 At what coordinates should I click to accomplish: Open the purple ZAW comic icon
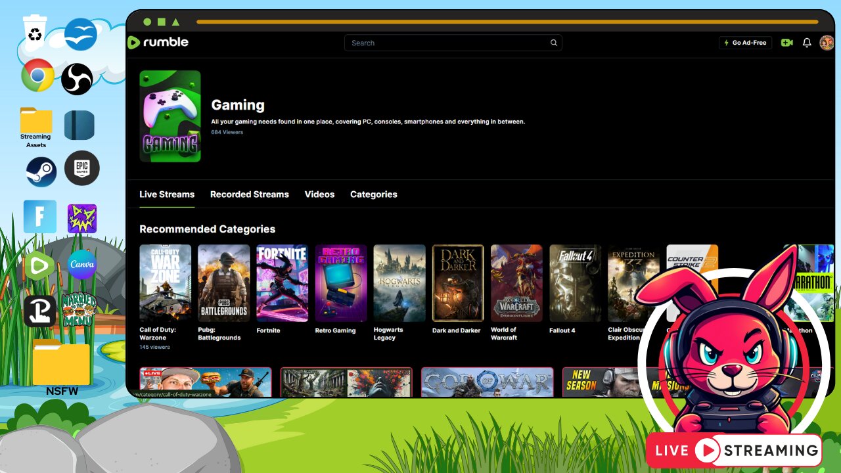pos(82,219)
